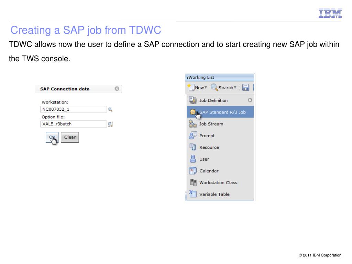Select Workstation Class menu entry
Viewport: 352px width, 264px height.
220,183
